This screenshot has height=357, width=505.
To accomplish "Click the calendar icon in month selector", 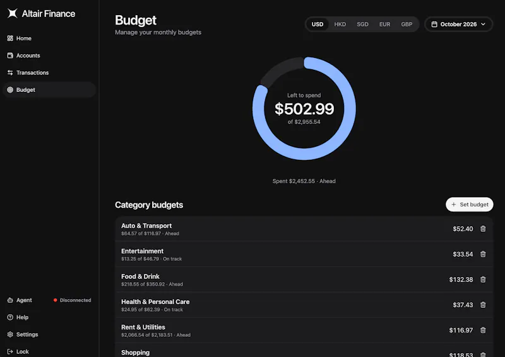I will coord(434,25).
